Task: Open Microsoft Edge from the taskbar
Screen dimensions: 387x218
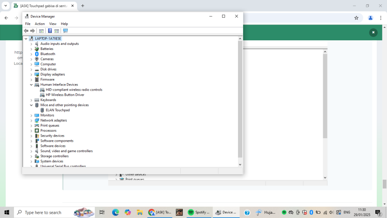Action: [x=115, y=212]
